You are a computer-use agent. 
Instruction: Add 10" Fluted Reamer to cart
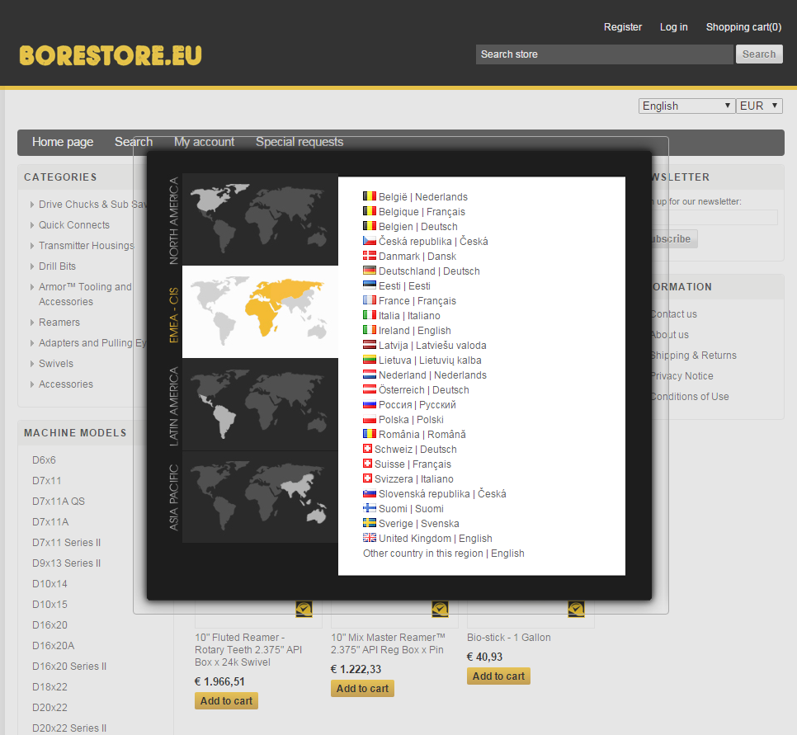[226, 701]
